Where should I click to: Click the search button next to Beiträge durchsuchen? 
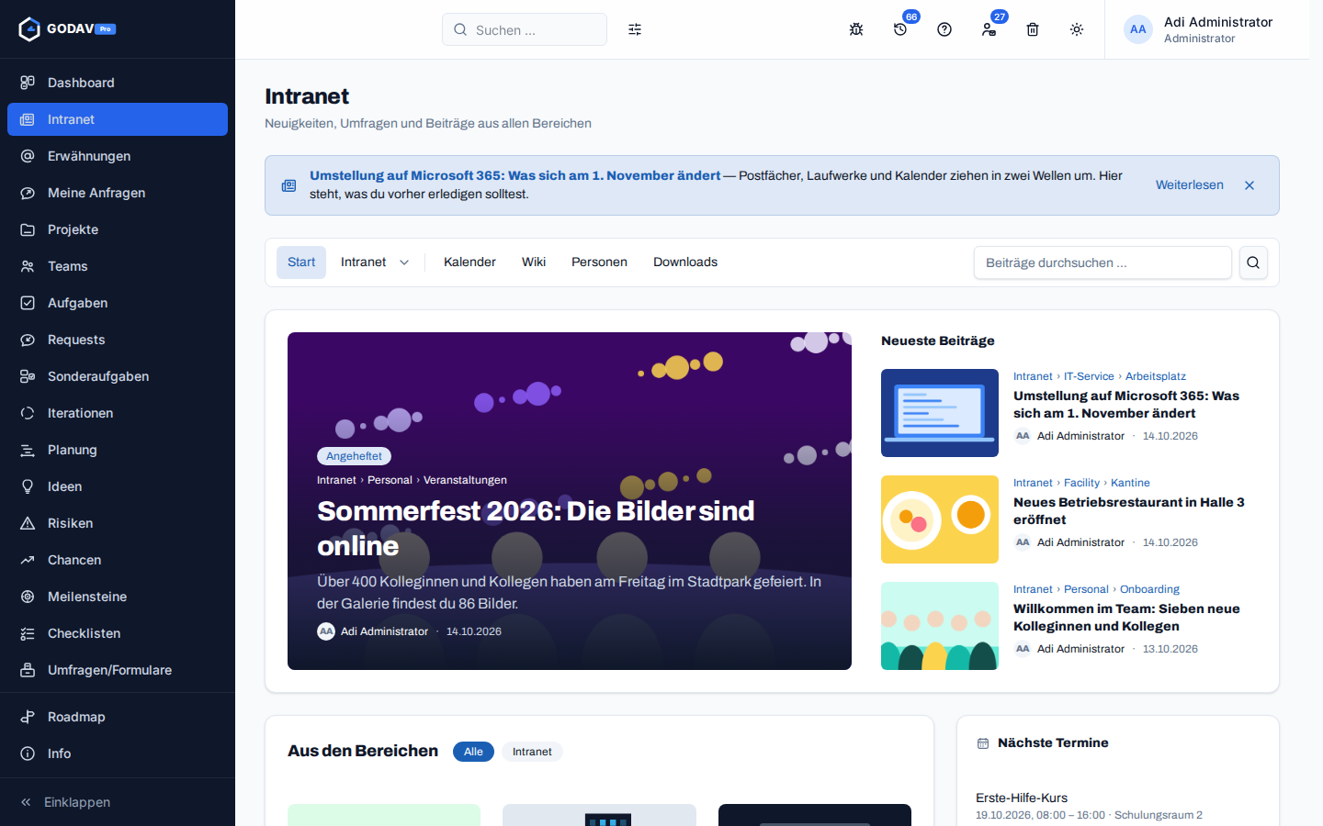[x=1253, y=262]
